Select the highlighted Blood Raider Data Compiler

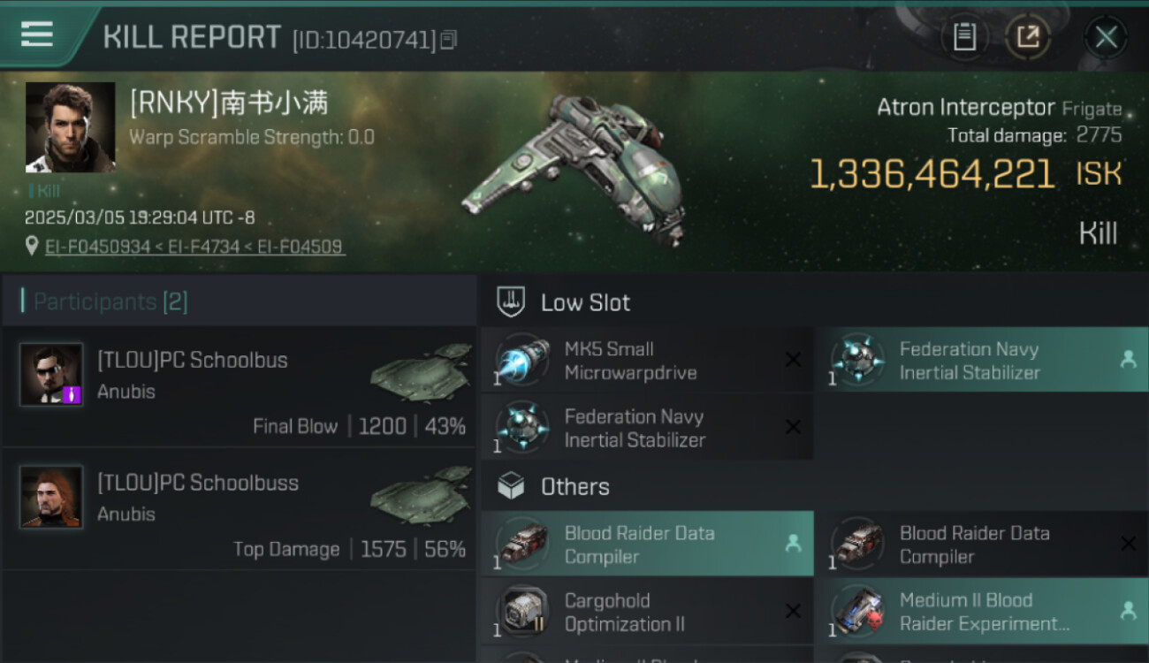click(647, 544)
